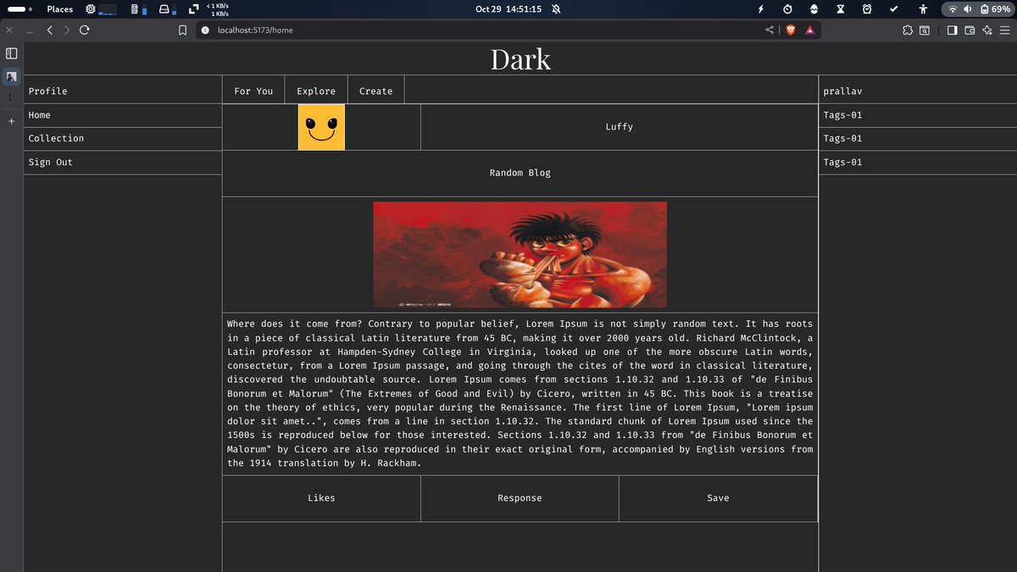Open author name Luffy
This screenshot has height=572, width=1017.
coord(619,127)
